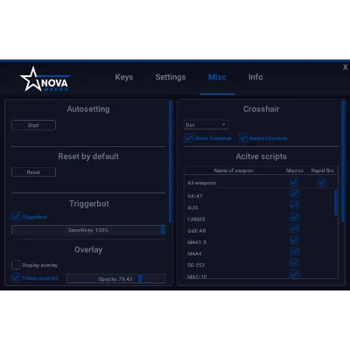Click the left panel vertical scrollbar
Image resolution: width=350 pixels, height=350 pixels.
tap(171, 162)
